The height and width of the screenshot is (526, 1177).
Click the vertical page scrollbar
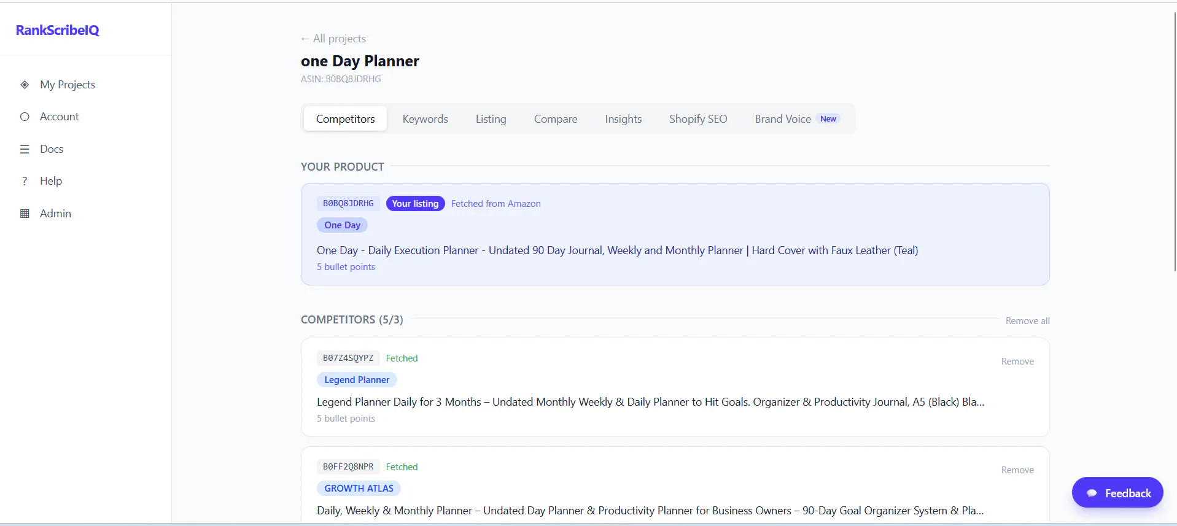[1175, 141]
